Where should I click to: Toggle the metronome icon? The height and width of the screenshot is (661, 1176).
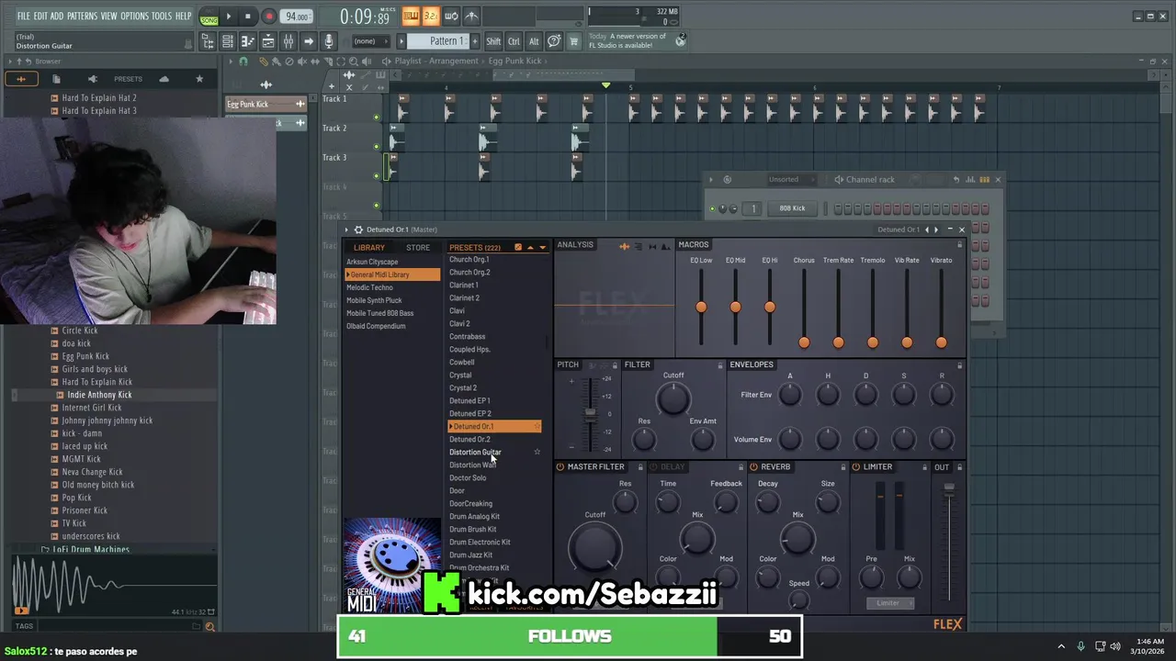(x=471, y=17)
